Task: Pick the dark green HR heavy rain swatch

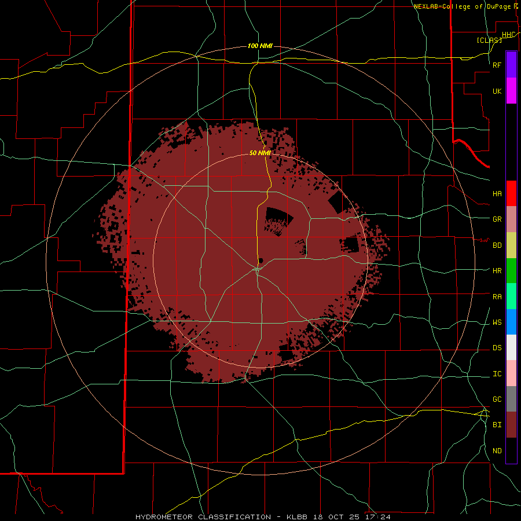Action: point(511,271)
